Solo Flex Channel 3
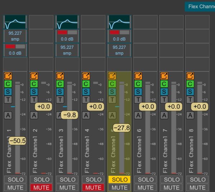The height and width of the screenshot is (192, 215). [67, 179]
